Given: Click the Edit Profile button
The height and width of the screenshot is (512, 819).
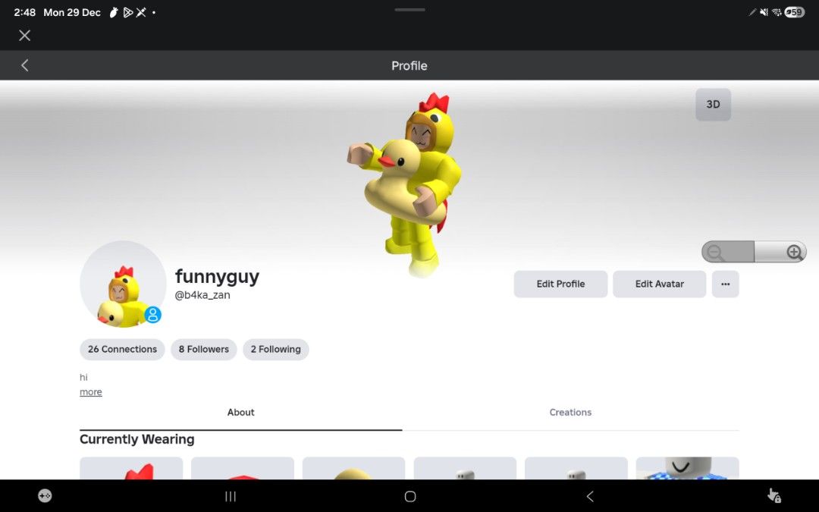Looking at the screenshot, I should pos(560,284).
